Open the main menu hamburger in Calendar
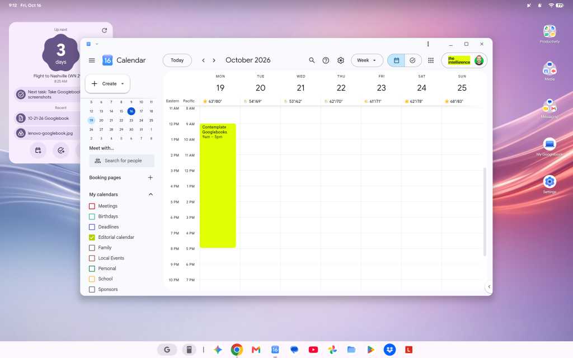This screenshot has width=573, height=358. point(92,60)
